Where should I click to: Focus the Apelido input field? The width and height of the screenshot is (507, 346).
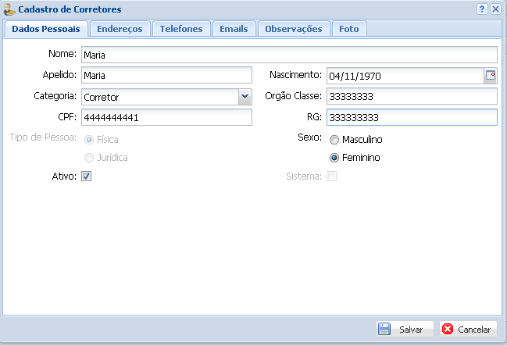pos(166,76)
